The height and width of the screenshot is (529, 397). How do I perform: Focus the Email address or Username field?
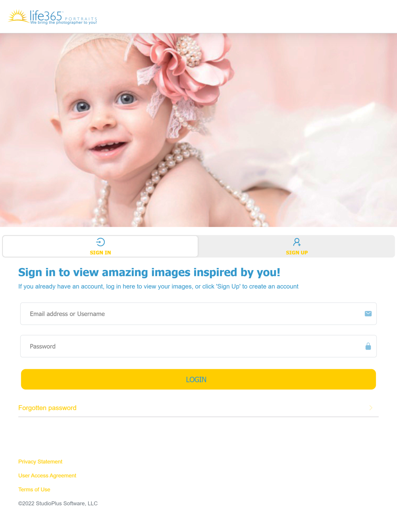point(198,314)
